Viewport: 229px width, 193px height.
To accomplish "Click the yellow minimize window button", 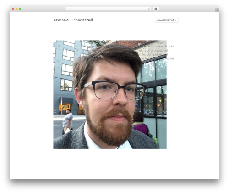I will tap(16, 9).
